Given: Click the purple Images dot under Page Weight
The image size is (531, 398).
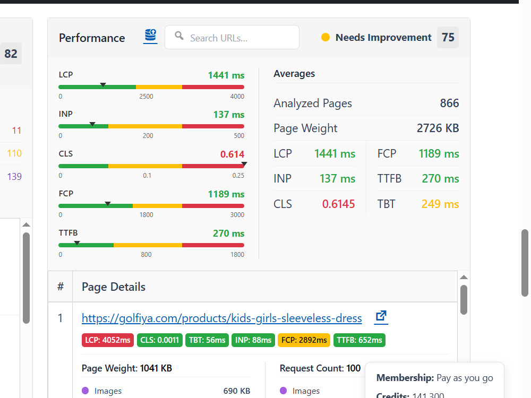Looking at the screenshot, I should (x=85, y=391).
